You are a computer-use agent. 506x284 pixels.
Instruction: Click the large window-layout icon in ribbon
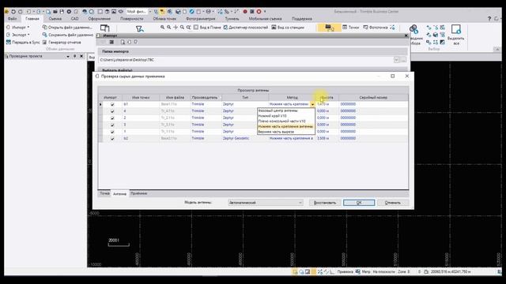click(x=105, y=28)
